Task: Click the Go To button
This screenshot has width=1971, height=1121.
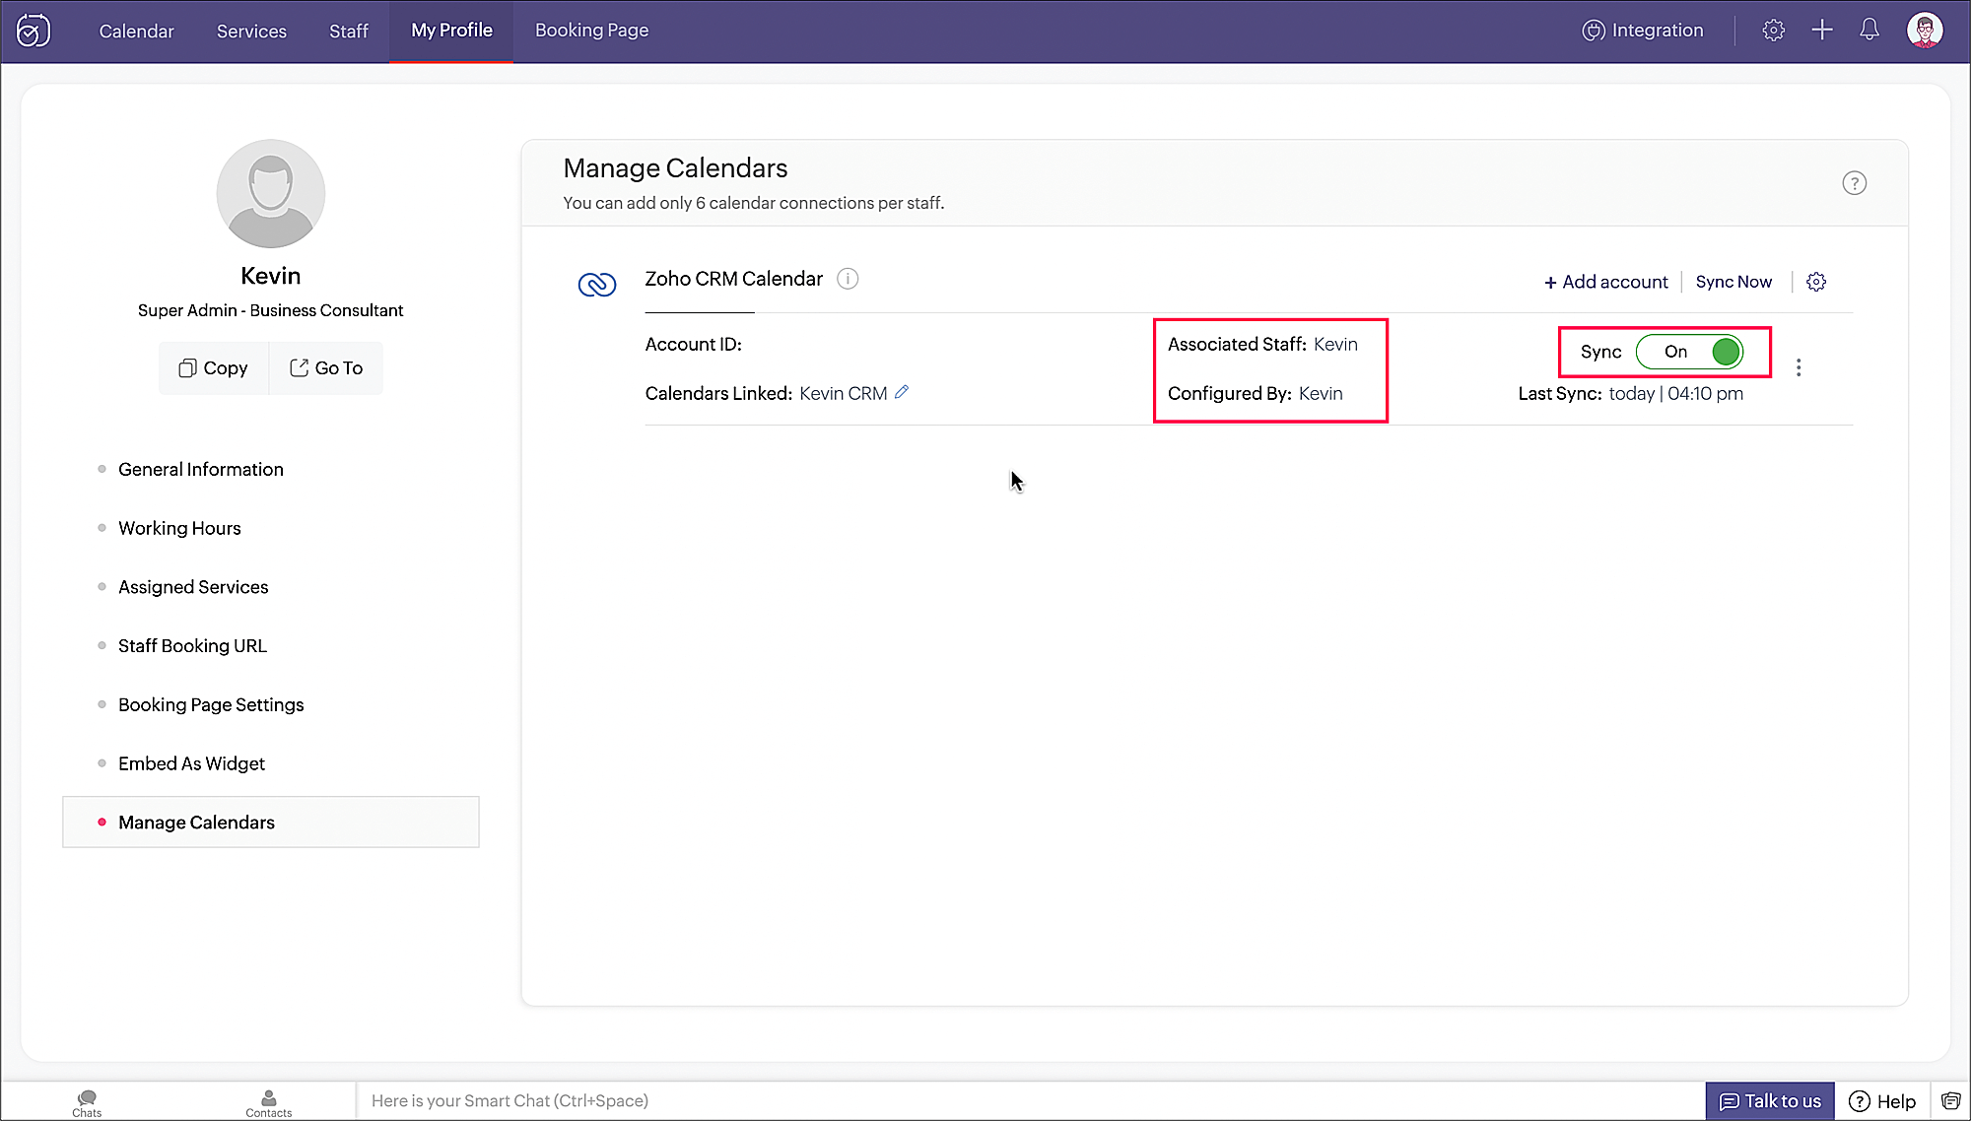Action: point(326,368)
